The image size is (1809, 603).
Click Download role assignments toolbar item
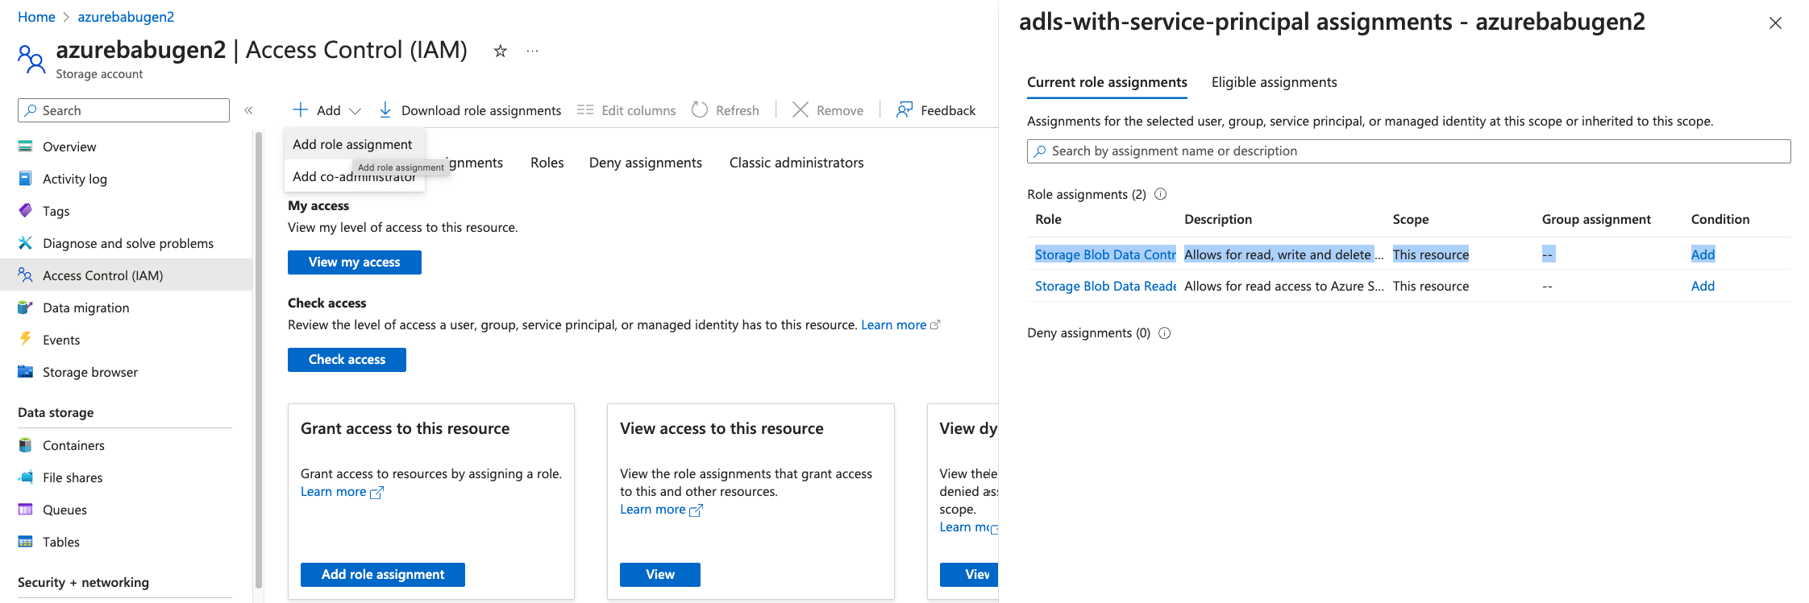point(470,110)
